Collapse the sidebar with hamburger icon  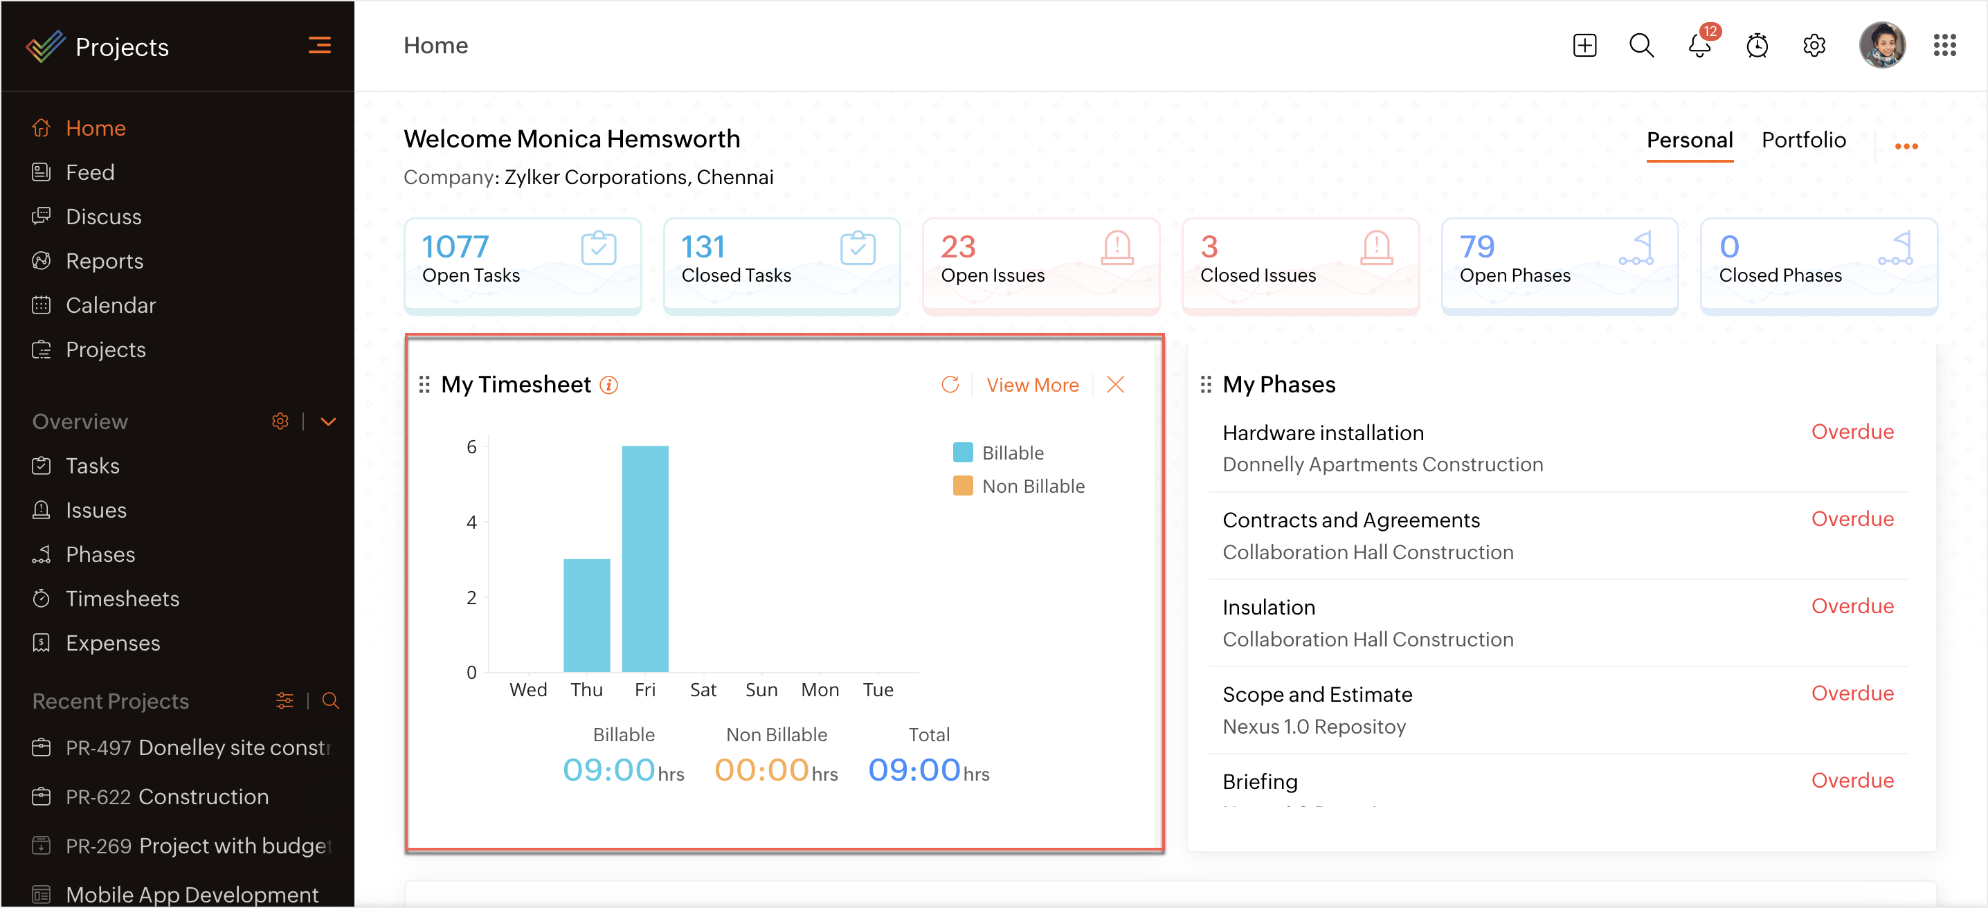point(320,46)
